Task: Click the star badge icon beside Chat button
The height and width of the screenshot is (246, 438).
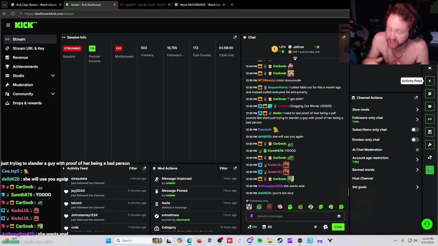Action: [x=325, y=227]
